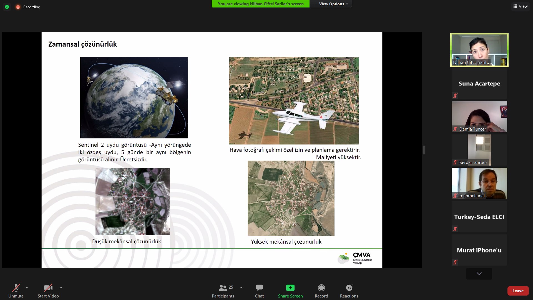Click the green encryption shield icon
The height and width of the screenshot is (300, 533).
[x=7, y=7]
